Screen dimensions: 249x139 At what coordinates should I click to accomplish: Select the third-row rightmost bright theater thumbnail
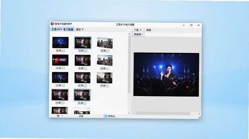[x=105, y=78]
